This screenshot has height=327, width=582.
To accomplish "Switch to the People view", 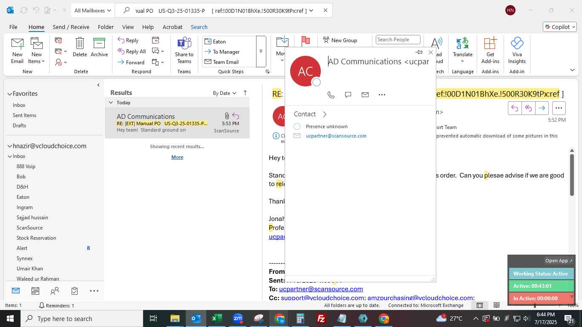I will tap(55, 291).
